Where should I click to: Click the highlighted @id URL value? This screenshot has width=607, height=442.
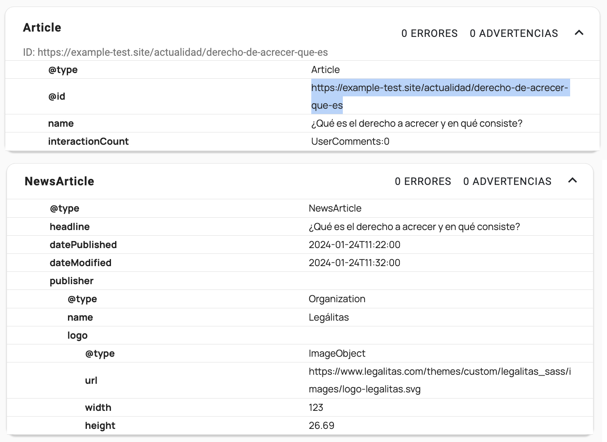click(439, 88)
